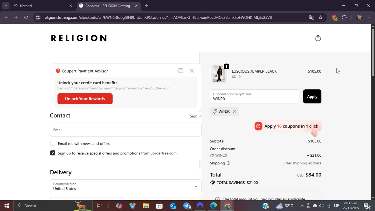Open the Chrome profile avatar
The width and height of the screenshot is (375, 211).
point(359,17)
